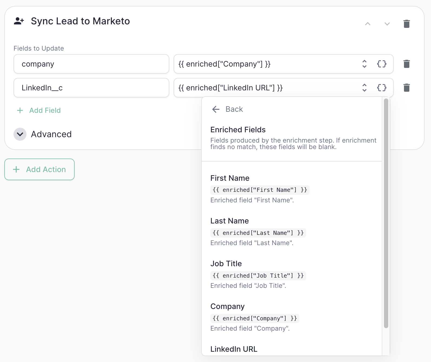Click the variable picker scrollbar
The height and width of the screenshot is (362, 431).
point(386,213)
